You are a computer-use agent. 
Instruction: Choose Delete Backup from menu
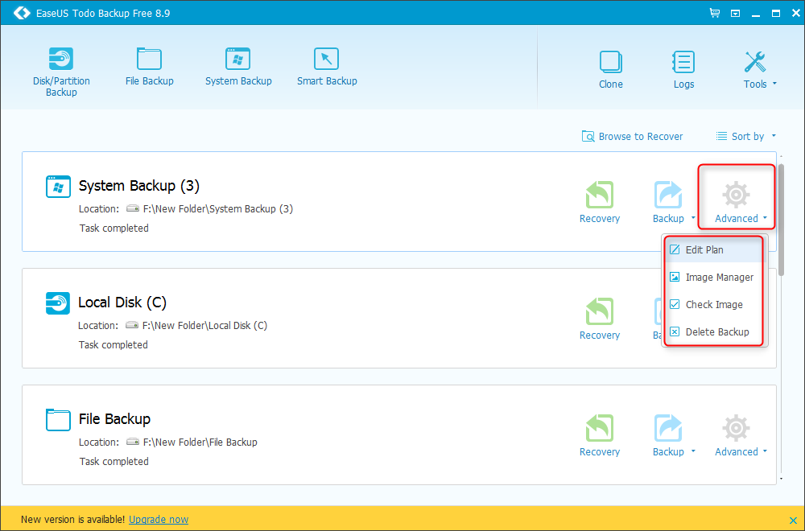coord(716,332)
